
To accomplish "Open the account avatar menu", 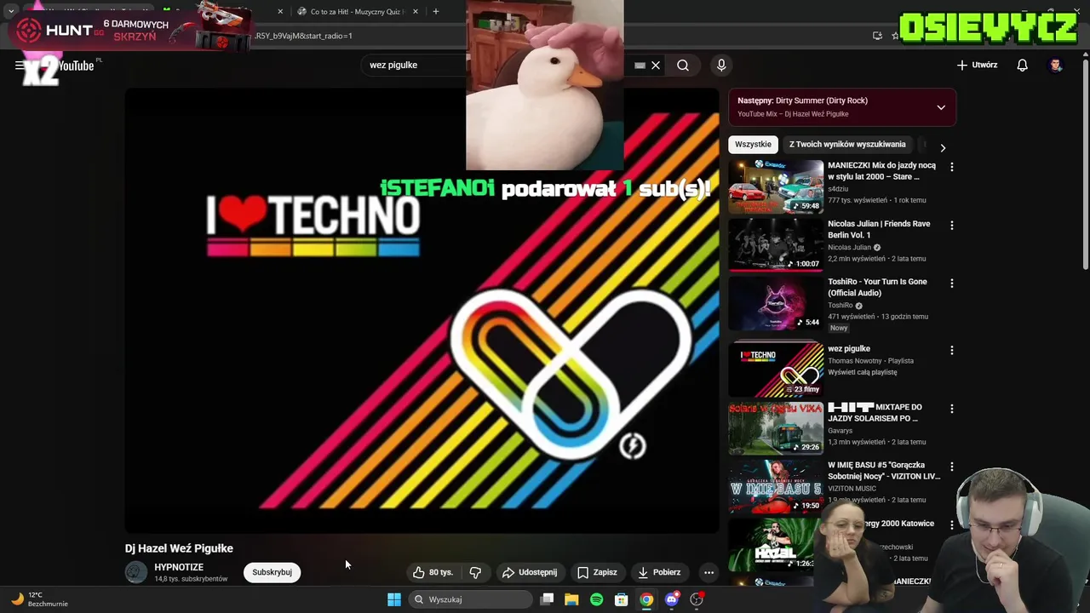I will (1056, 65).
